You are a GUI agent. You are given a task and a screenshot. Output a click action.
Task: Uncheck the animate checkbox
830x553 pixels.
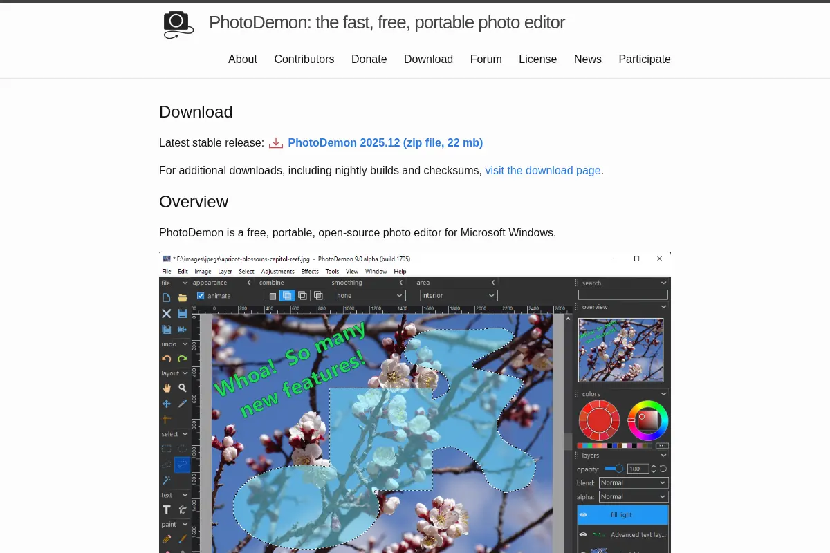(201, 296)
